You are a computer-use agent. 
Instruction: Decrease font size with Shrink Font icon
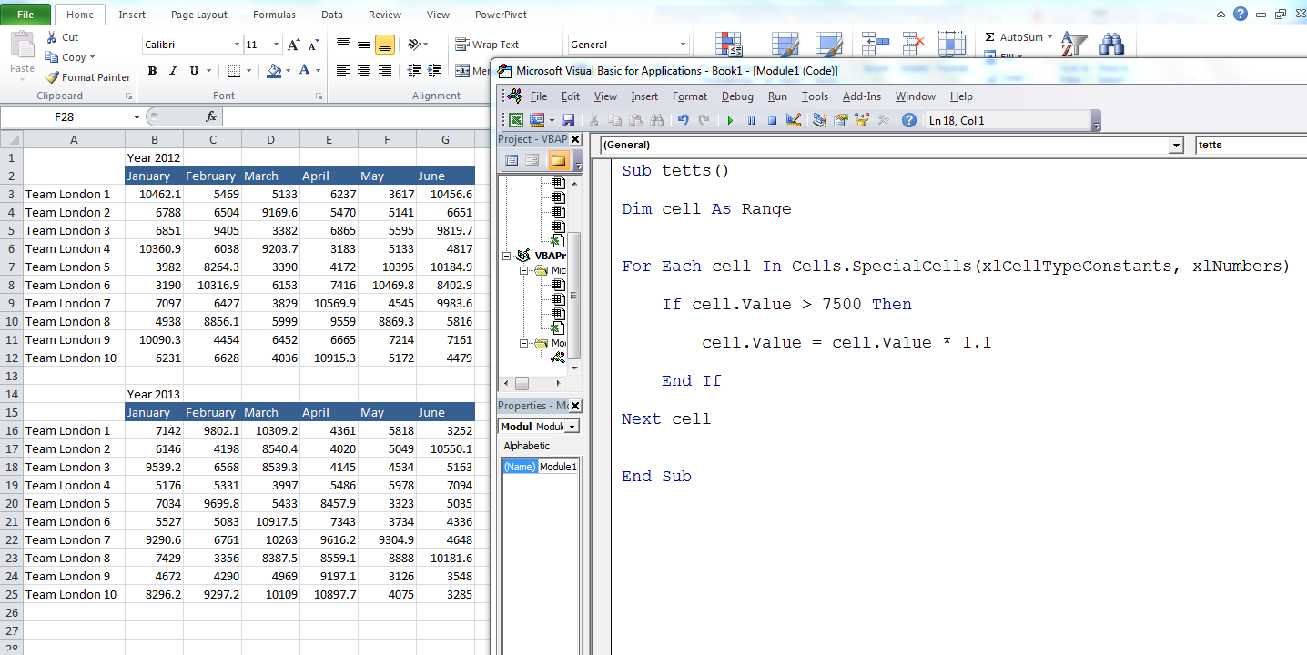click(313, 45)
